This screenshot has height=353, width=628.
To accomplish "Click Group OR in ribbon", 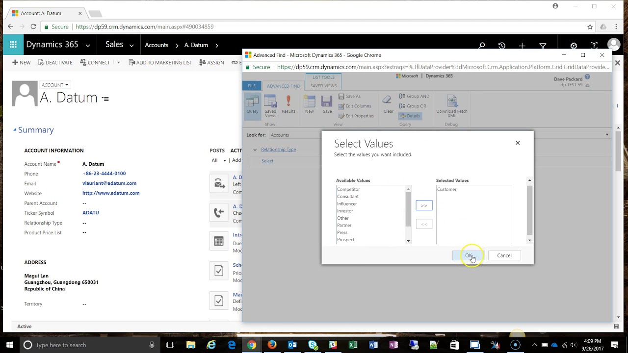I will coord(412,106).
